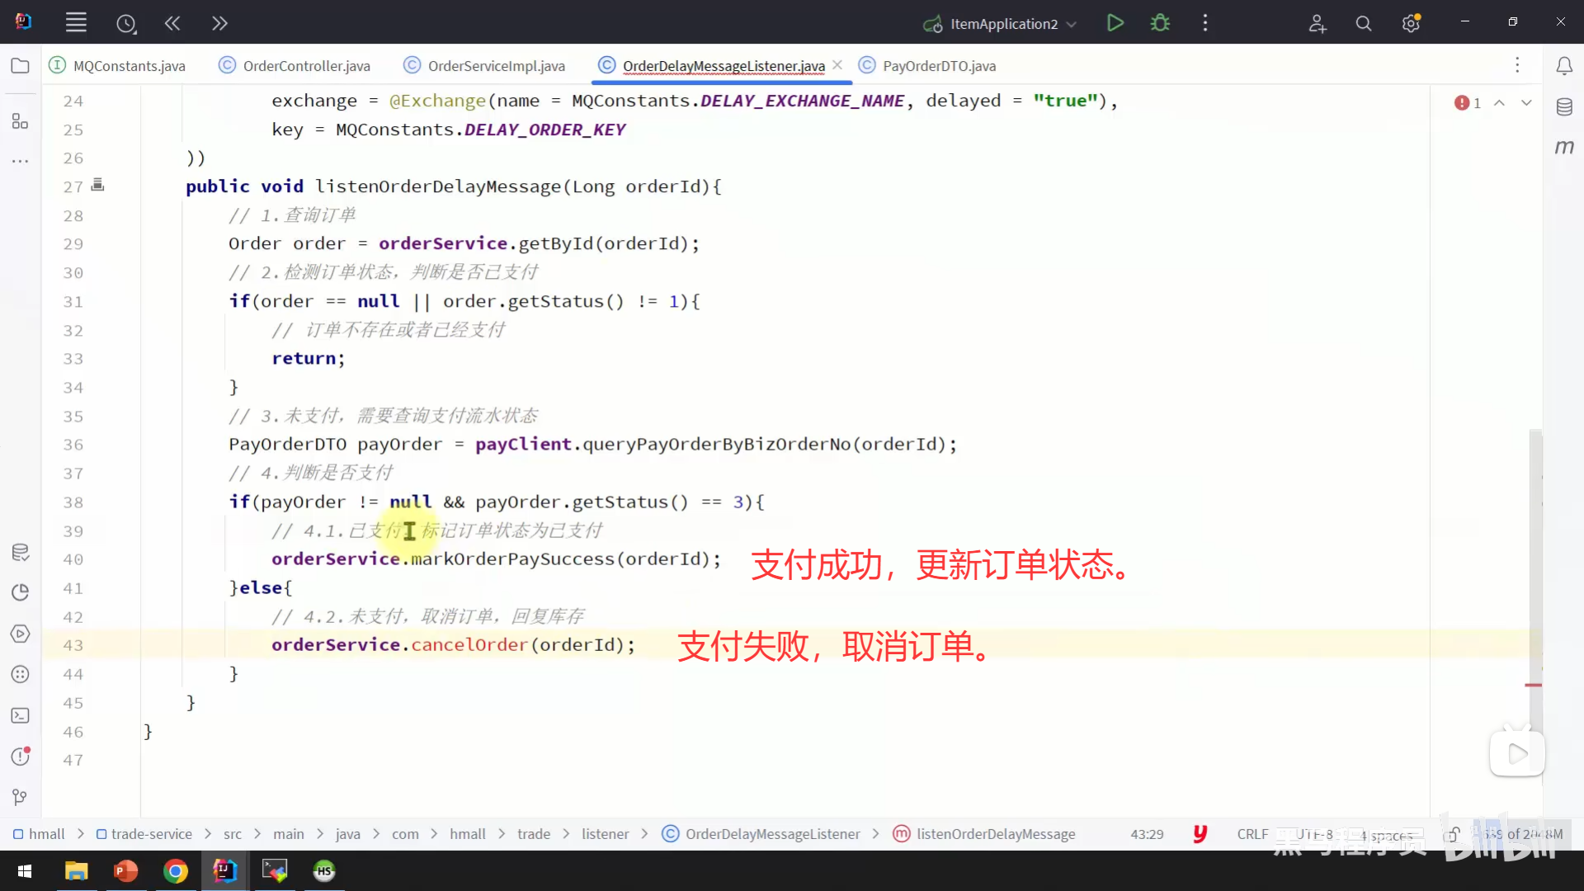Open the Database tool window on right sidebar
The width and height of the screenshot is (1584, 891).
click(1564, 106)
